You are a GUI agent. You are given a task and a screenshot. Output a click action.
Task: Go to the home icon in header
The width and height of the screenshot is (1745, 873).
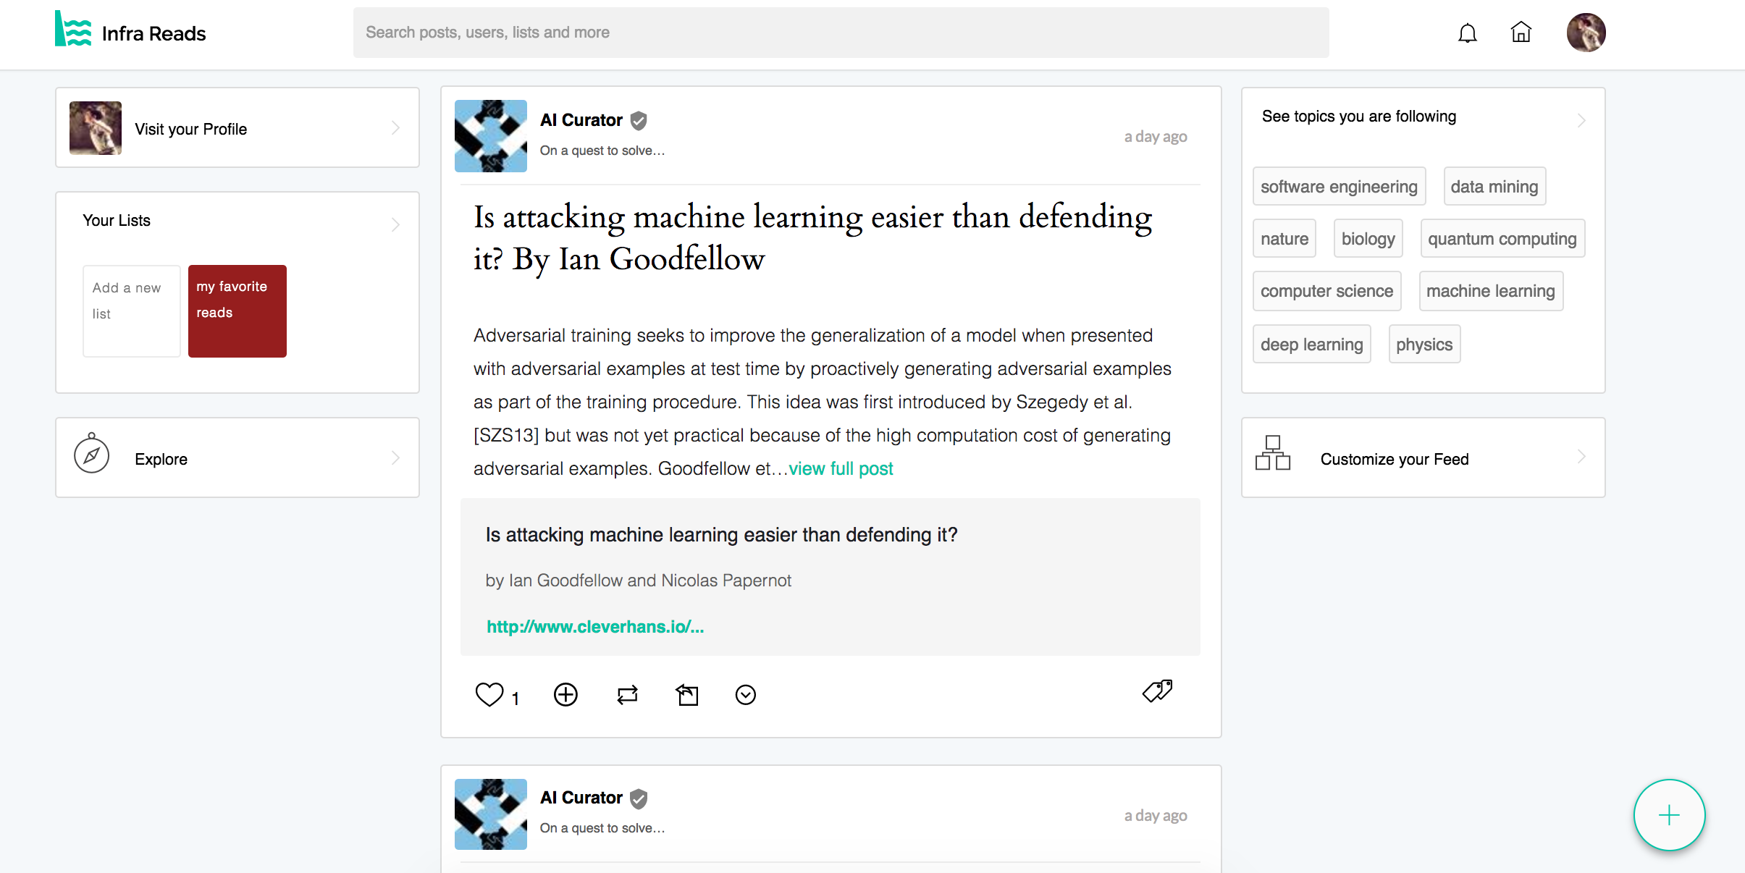tap(1521, 33)
